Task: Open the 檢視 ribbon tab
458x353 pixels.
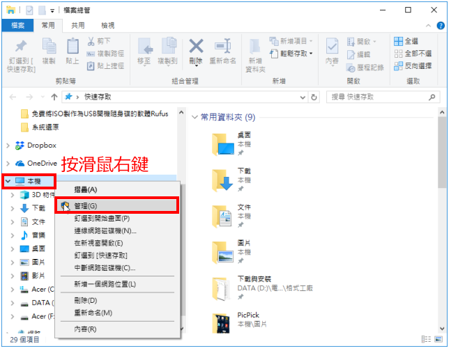Action: click(108, 26)
